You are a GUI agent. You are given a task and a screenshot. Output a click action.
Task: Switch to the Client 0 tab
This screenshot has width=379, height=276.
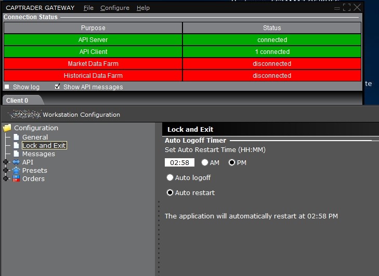click(17, 100)
